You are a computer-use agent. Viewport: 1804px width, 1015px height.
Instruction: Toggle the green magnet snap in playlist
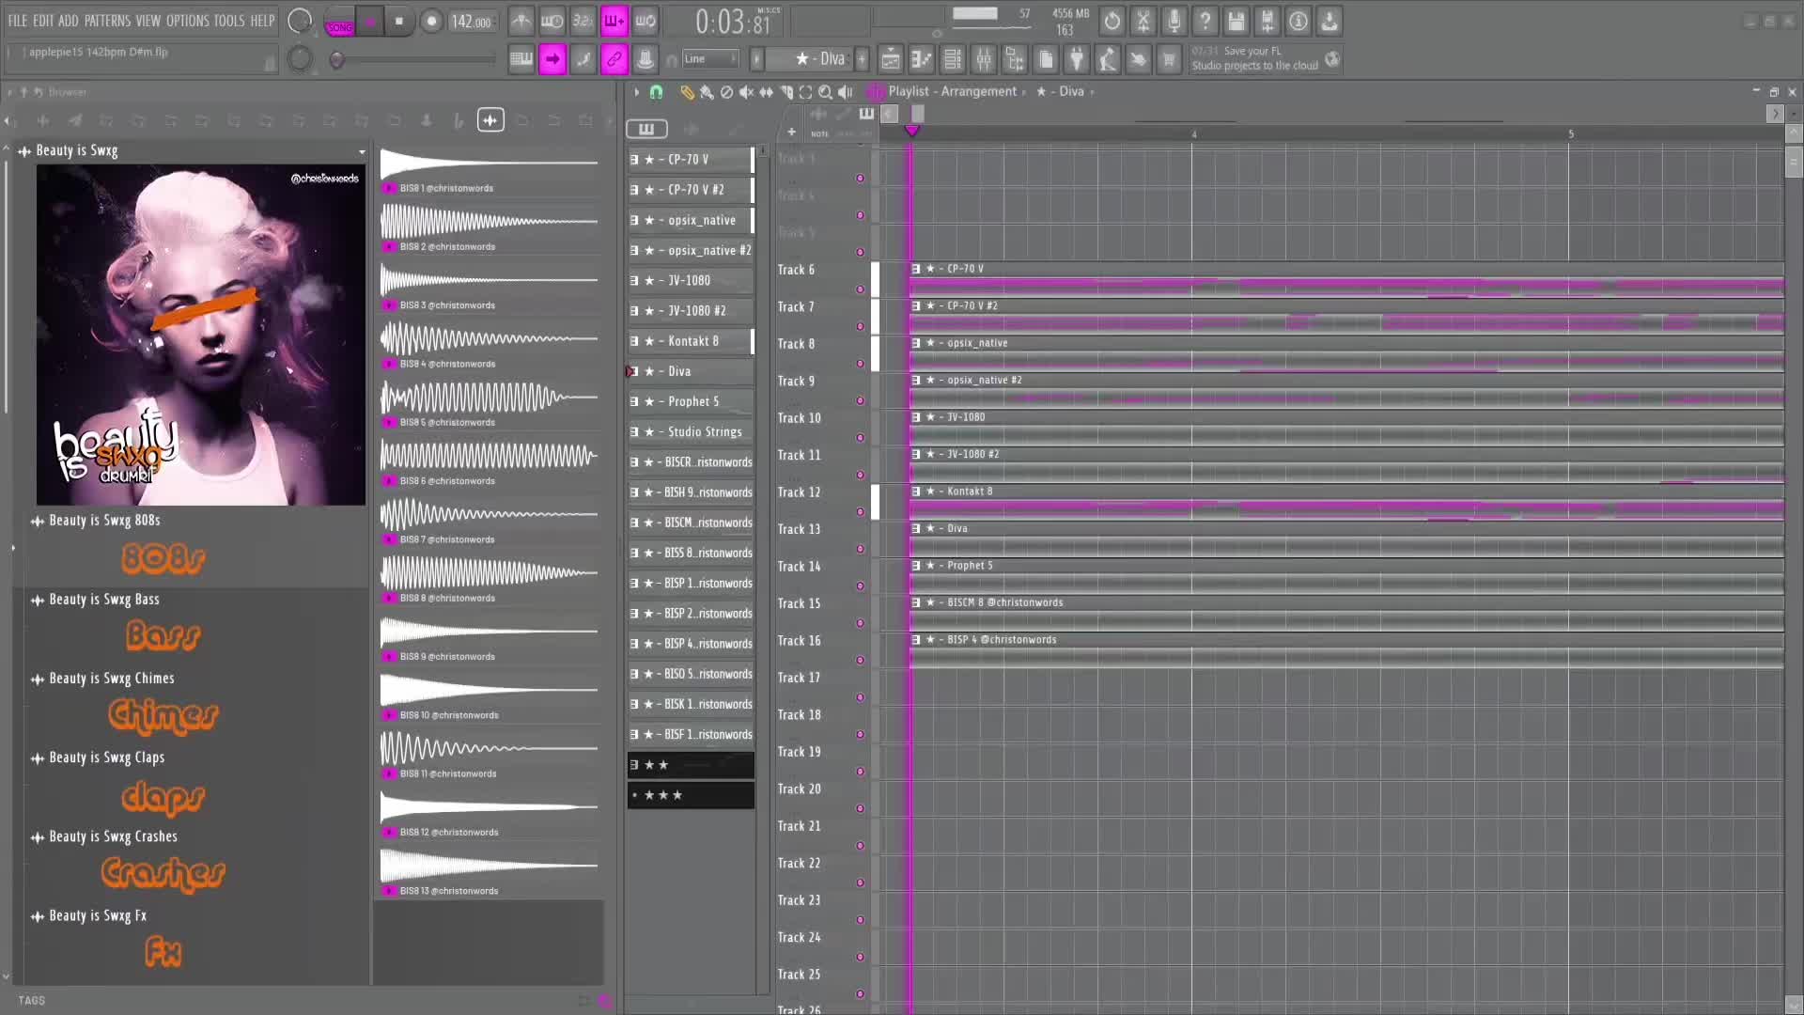657,92
